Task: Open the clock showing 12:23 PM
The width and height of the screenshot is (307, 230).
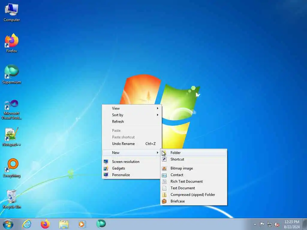Action: click(292, 224)
